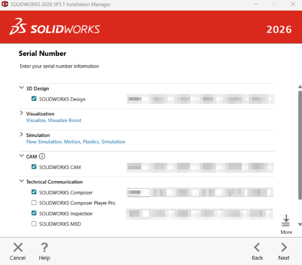The image size is (302, 265).
Task: Open Help with the question mark
Action: (45, 247)
